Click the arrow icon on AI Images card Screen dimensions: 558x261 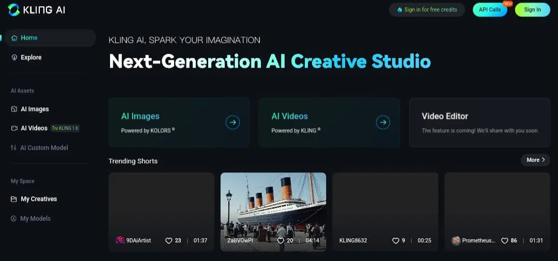233,122
